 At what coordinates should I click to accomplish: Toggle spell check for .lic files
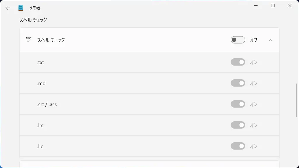(x=238, y=146)
